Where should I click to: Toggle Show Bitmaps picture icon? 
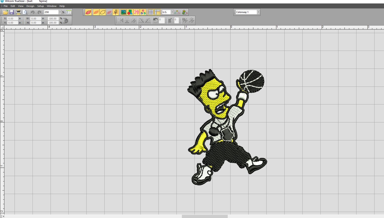click(123, 12)
